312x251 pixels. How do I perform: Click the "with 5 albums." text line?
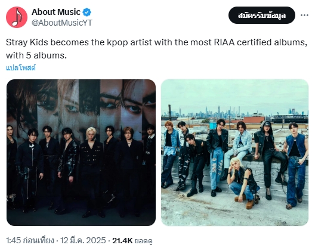pyautogui.click(x=36, y=55)
